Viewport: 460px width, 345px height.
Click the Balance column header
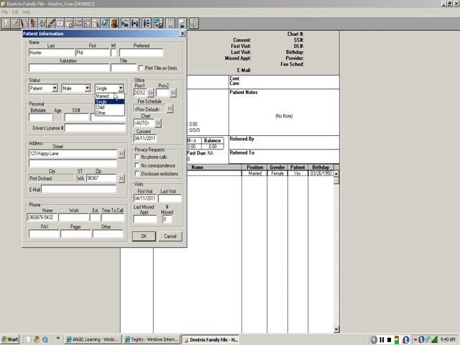(213, 141)
